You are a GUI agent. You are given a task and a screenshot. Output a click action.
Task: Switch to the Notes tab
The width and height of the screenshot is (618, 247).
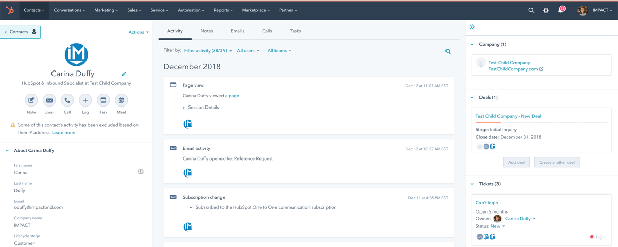tap(207, 31)
